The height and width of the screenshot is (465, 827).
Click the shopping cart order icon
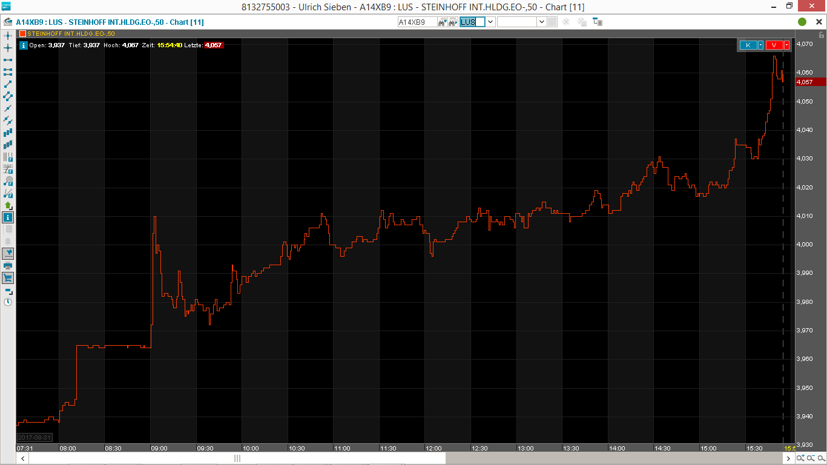8,278
